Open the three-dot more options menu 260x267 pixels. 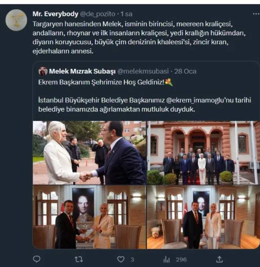[256, 14]
